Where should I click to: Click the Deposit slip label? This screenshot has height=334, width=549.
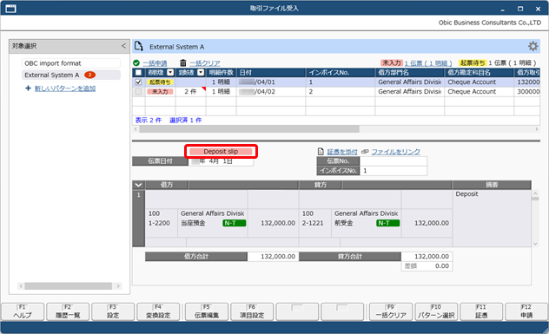[221, 152]
